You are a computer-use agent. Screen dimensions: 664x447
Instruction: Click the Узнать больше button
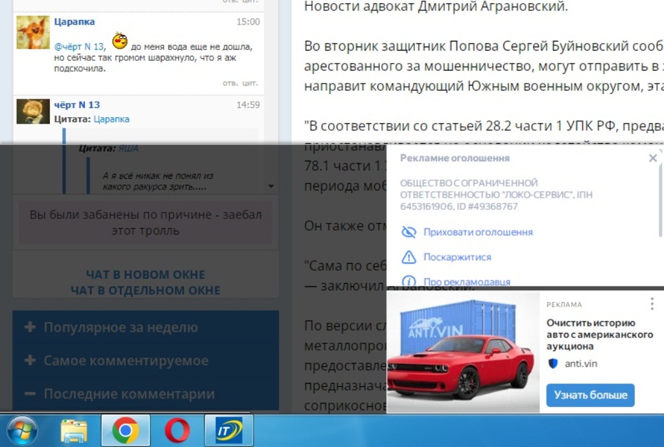(x=590, y=395)
